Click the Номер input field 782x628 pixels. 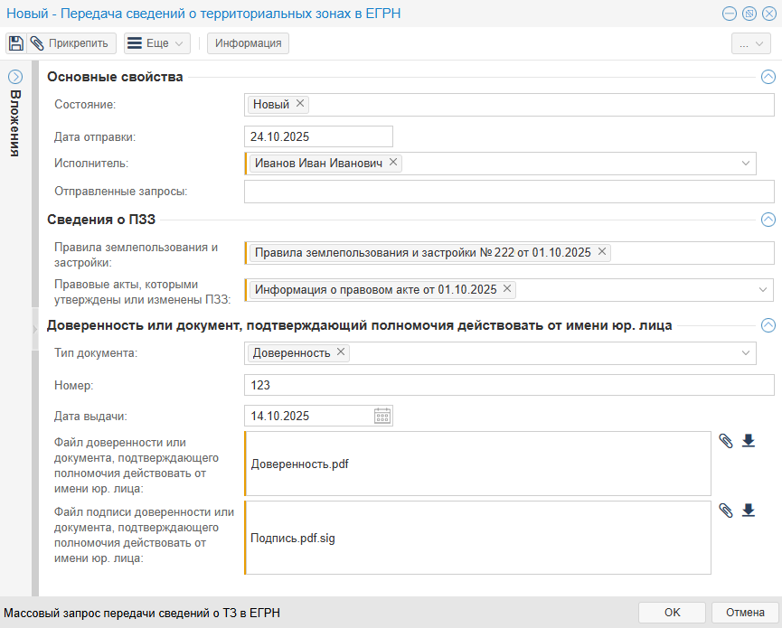tap(508, 385)
